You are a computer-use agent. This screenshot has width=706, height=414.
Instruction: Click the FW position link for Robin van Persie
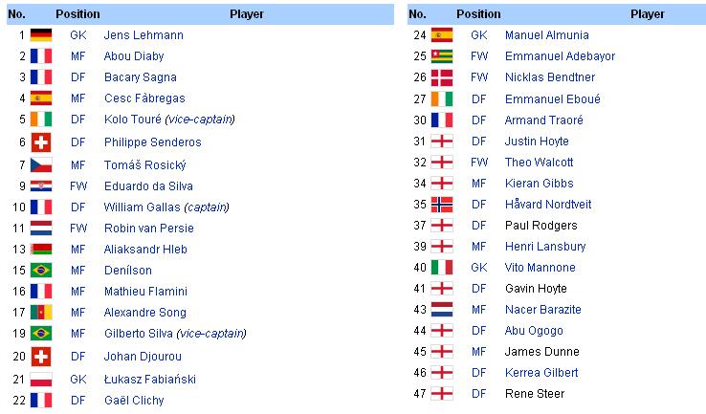point(78,229)
